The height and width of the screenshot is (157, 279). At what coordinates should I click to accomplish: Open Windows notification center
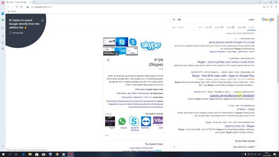275,154
